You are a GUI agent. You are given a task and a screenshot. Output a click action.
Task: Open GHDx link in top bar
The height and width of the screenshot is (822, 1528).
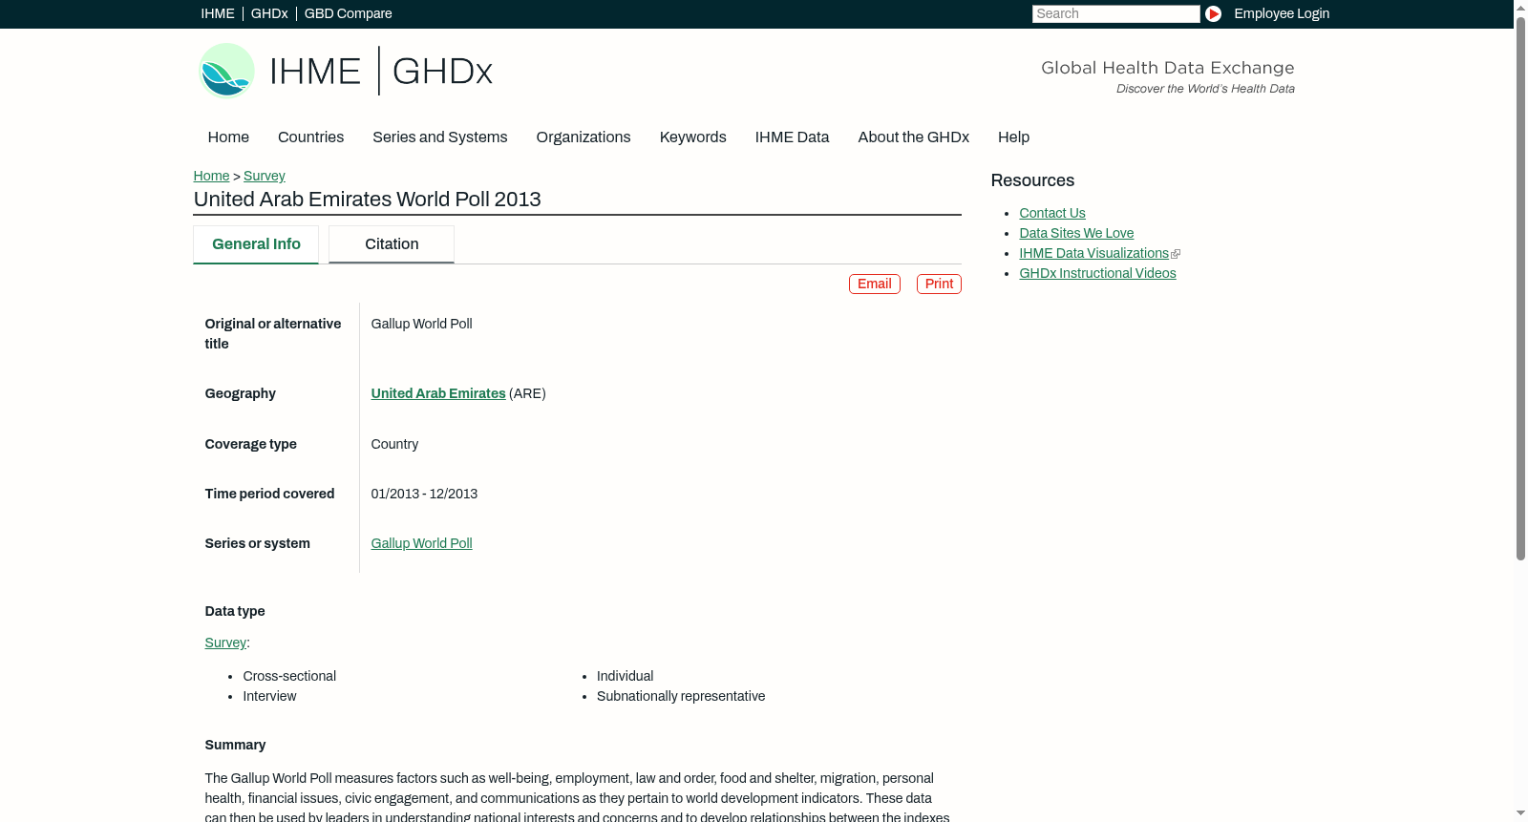269,13
